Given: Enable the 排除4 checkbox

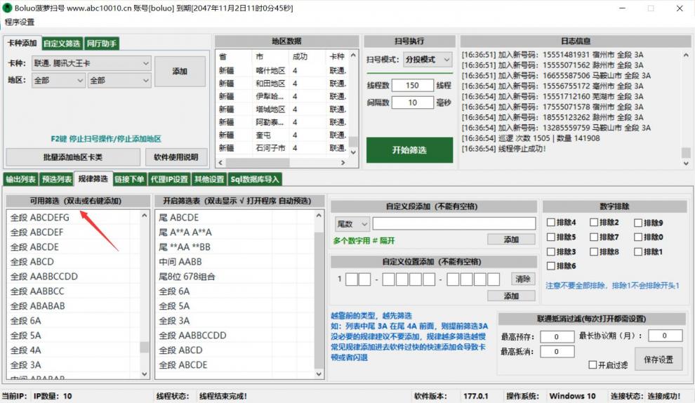Looking at the screenshot, I should coord(551,223).
